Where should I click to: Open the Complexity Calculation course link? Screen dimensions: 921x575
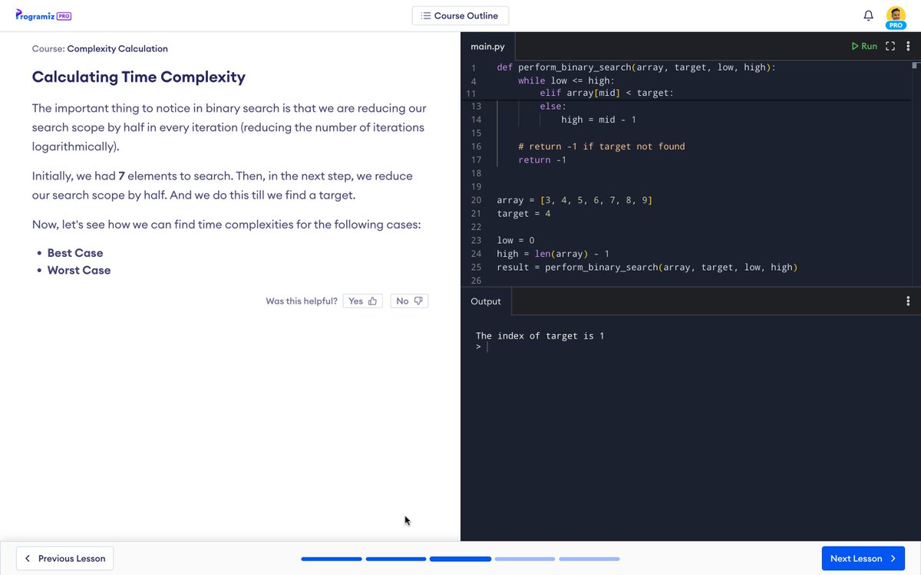click(117, 48)
